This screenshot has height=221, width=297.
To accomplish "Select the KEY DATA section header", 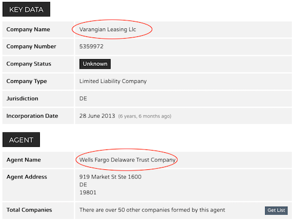I will click(26, 9).
